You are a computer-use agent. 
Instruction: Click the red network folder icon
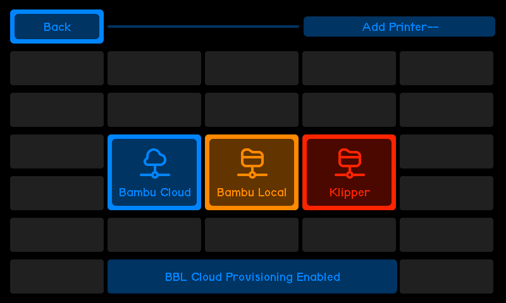(x=350, y=163)
